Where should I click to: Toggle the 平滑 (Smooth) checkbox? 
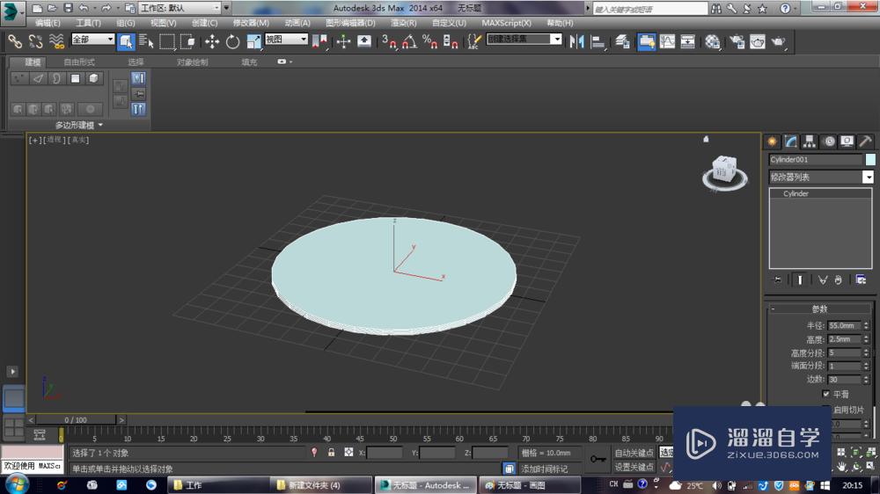(825, 394)
